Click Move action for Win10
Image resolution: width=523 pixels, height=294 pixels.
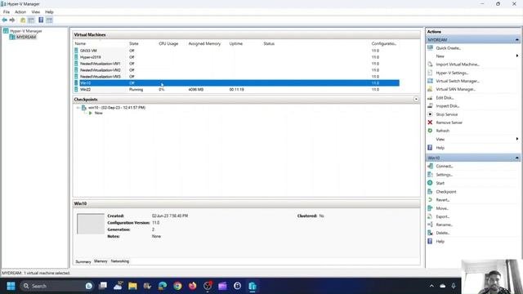click(x=442, y=208)
